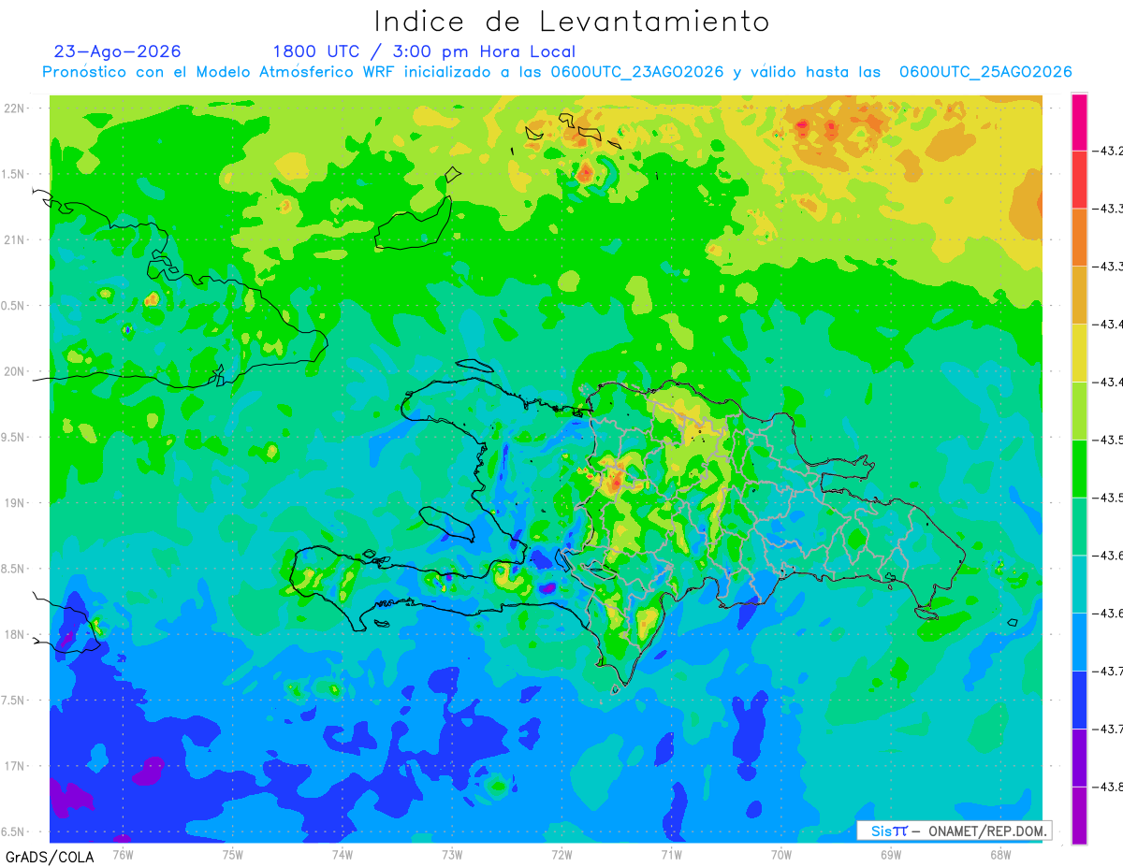The width and height of the screenshot is (1123, 867).
Task: Click the "70W" longitude label
Action: pyautogui.click(x=781, y=854)
